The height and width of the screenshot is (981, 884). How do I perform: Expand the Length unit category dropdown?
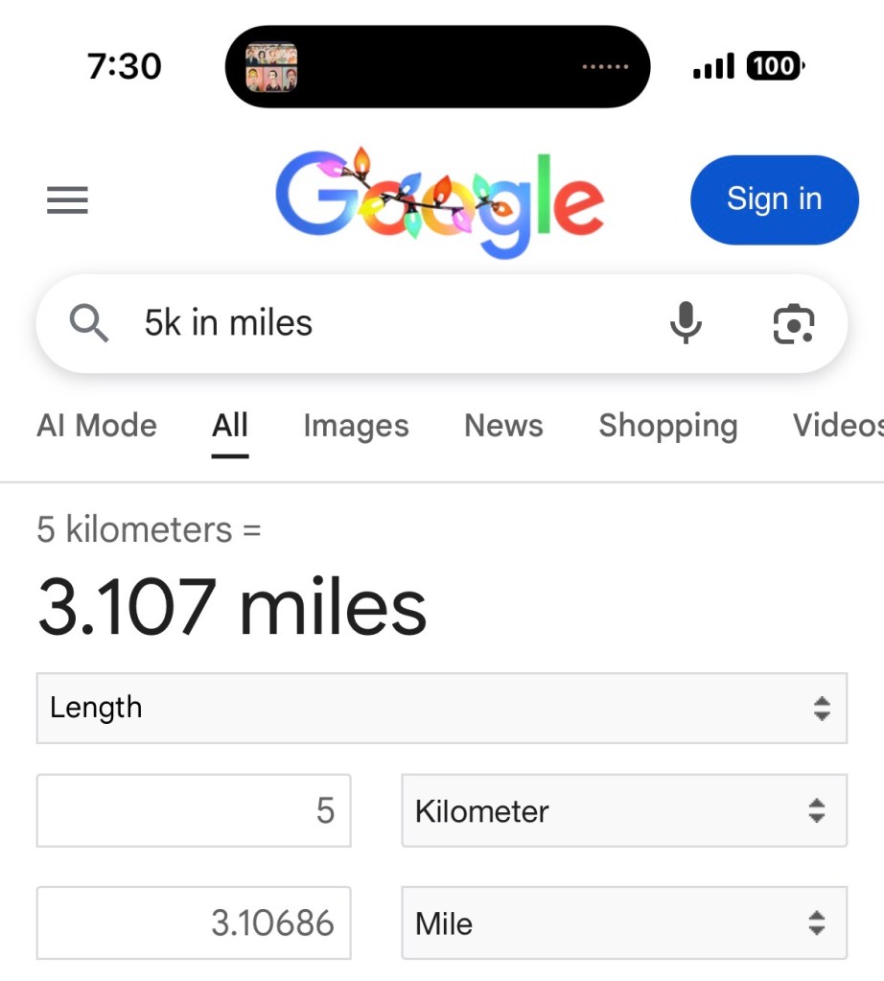pos(441,708)
